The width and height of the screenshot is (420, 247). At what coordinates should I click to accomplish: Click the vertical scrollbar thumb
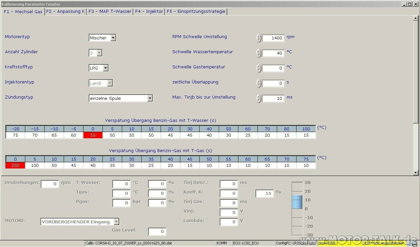(x=415, y=72)
